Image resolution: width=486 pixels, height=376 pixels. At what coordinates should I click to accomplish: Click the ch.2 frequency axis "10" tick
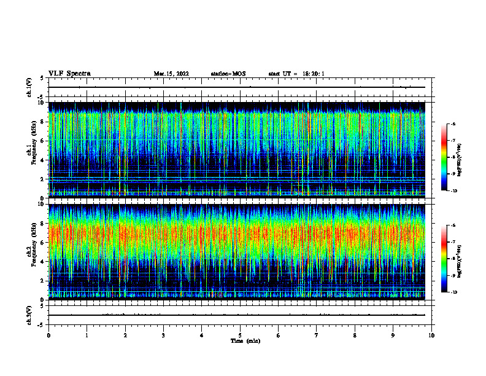click(41, 204)
